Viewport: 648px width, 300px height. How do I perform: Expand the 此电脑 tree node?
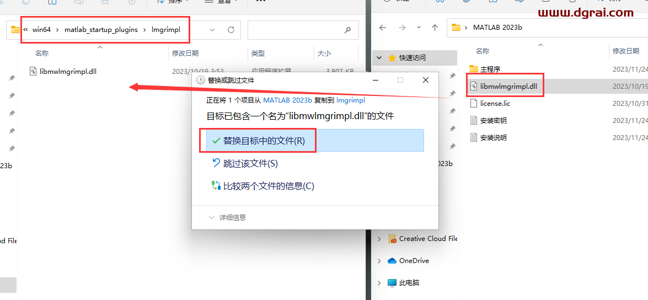(379, 283)
